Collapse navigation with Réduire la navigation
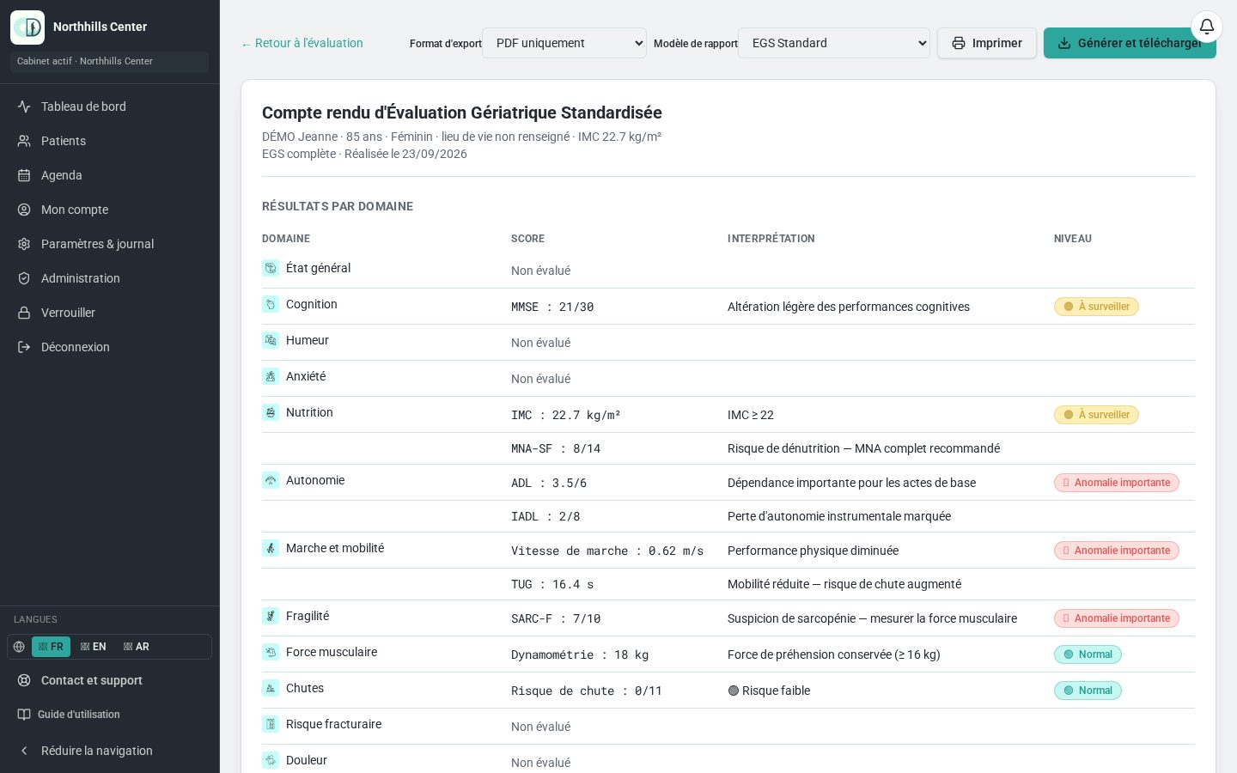 110,751
